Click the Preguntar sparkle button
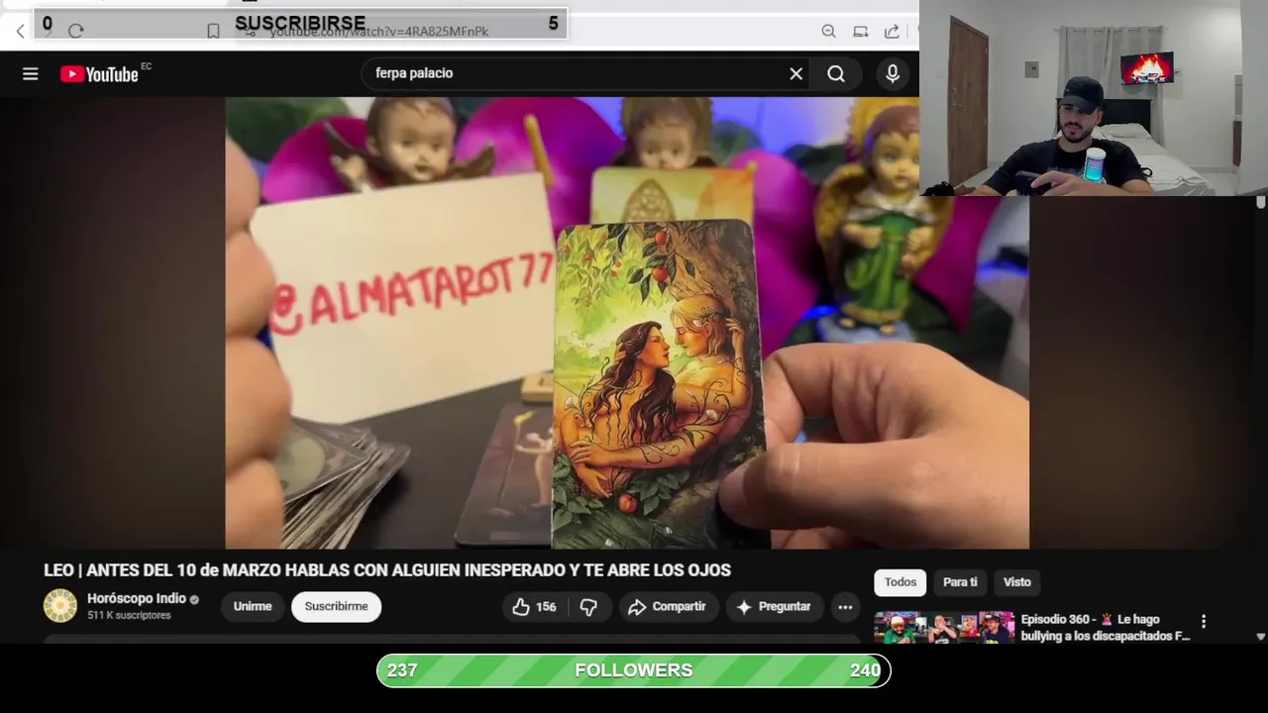 pos(774,607)
